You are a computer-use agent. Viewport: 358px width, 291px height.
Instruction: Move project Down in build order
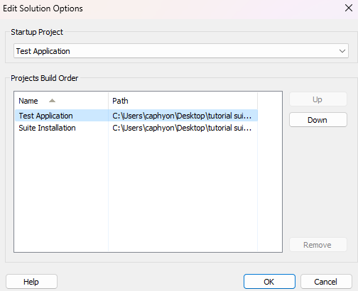click(x=318, y=120)
